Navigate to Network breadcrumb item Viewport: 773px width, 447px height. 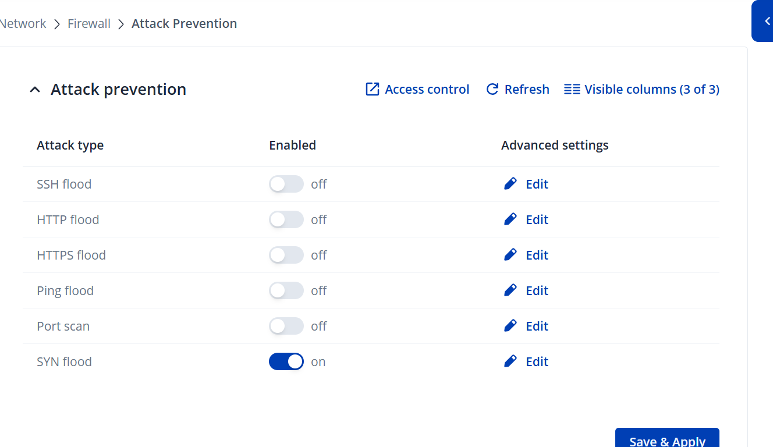pos(23,24)
